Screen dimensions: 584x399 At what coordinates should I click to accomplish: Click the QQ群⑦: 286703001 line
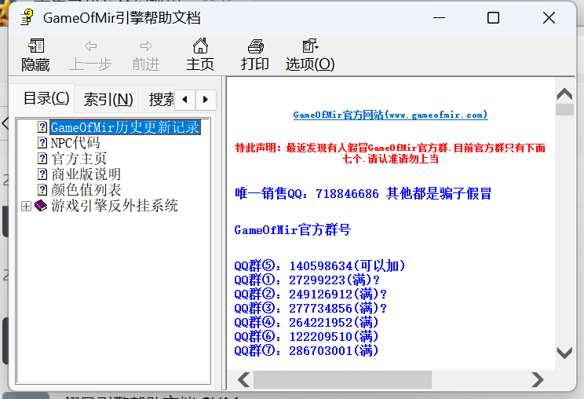pyautogui.click(x=306, y=351)
